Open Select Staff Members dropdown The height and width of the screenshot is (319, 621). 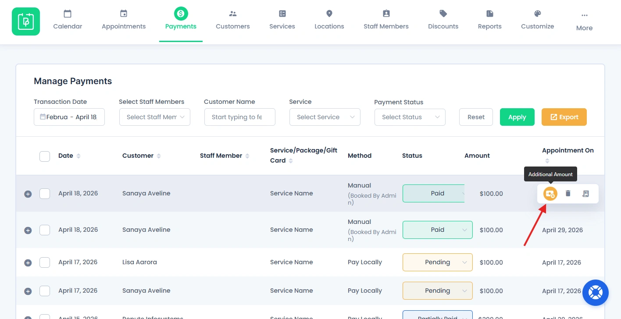(x=155, y=117)
